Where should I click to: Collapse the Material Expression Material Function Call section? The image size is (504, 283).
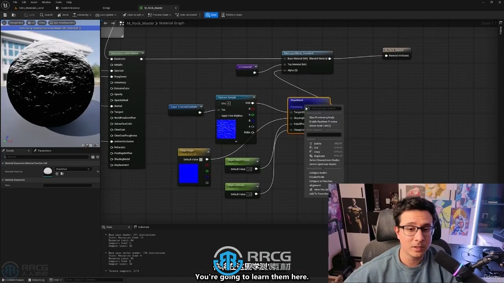(3, 163)
